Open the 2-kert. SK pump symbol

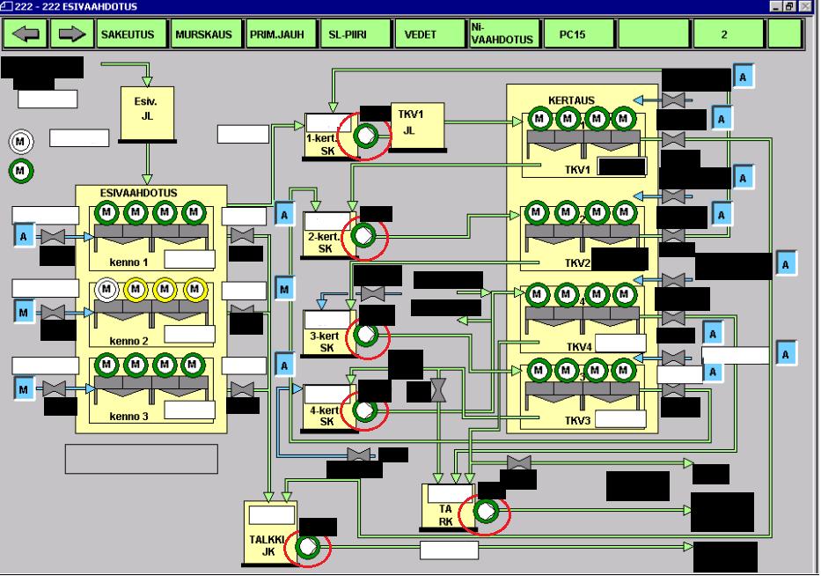[x=363, y=236]
